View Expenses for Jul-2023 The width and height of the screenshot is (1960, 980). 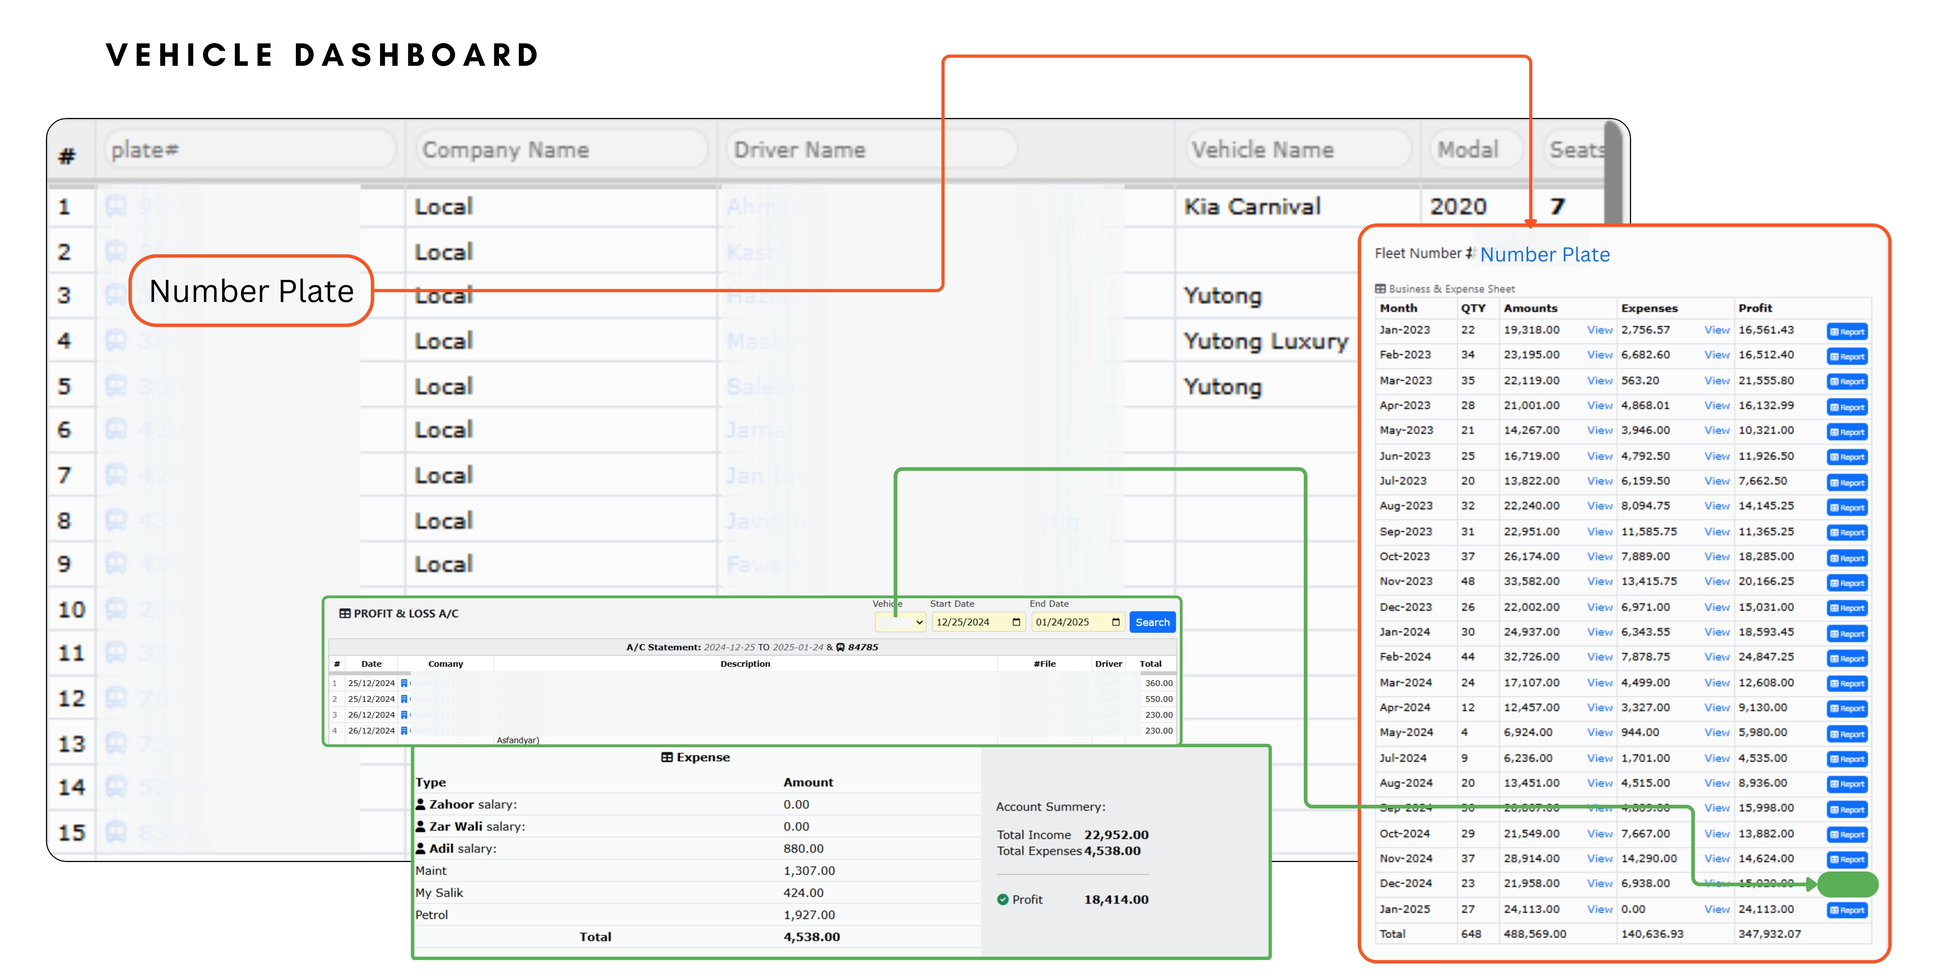point(1716,481)
